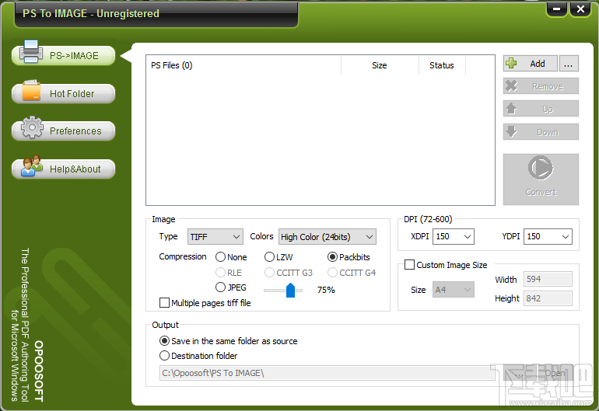Switch to the Hot Folder tab

(64, 93)
